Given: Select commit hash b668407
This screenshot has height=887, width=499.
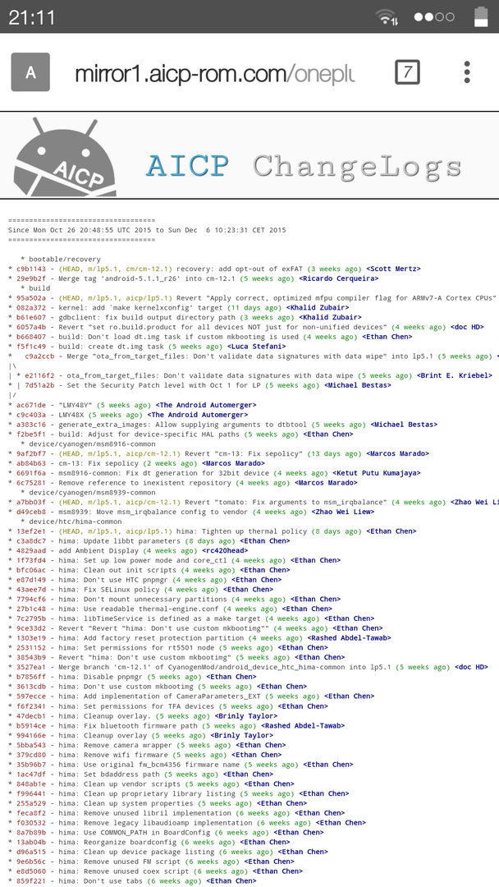Looking at the screenshot, I should click(x=31, y=337).
